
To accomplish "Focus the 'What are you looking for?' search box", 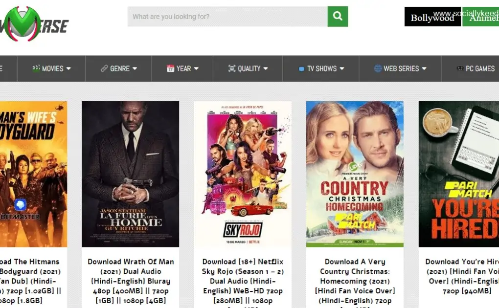I will click(x=227, y=17).
